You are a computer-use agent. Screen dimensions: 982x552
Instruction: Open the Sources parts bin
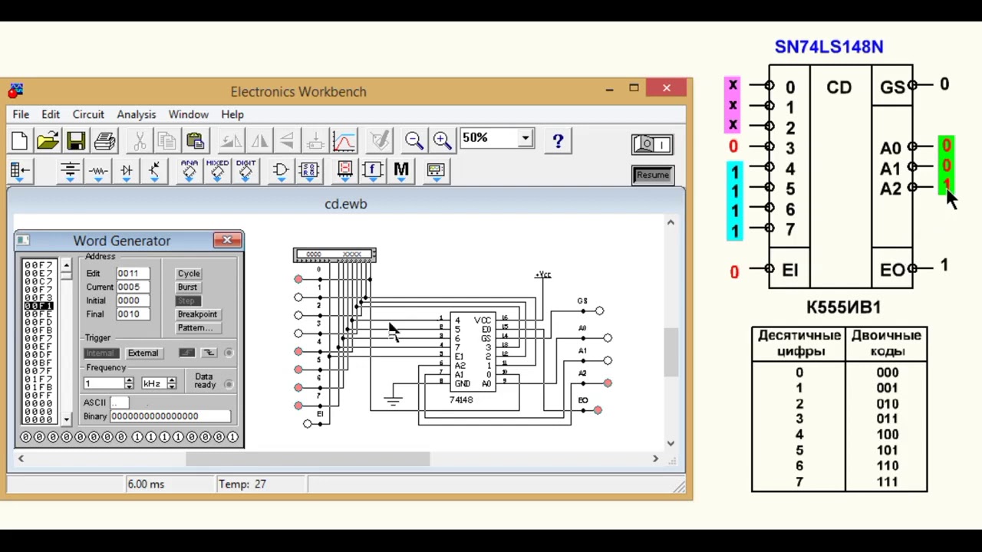[70, 171]
